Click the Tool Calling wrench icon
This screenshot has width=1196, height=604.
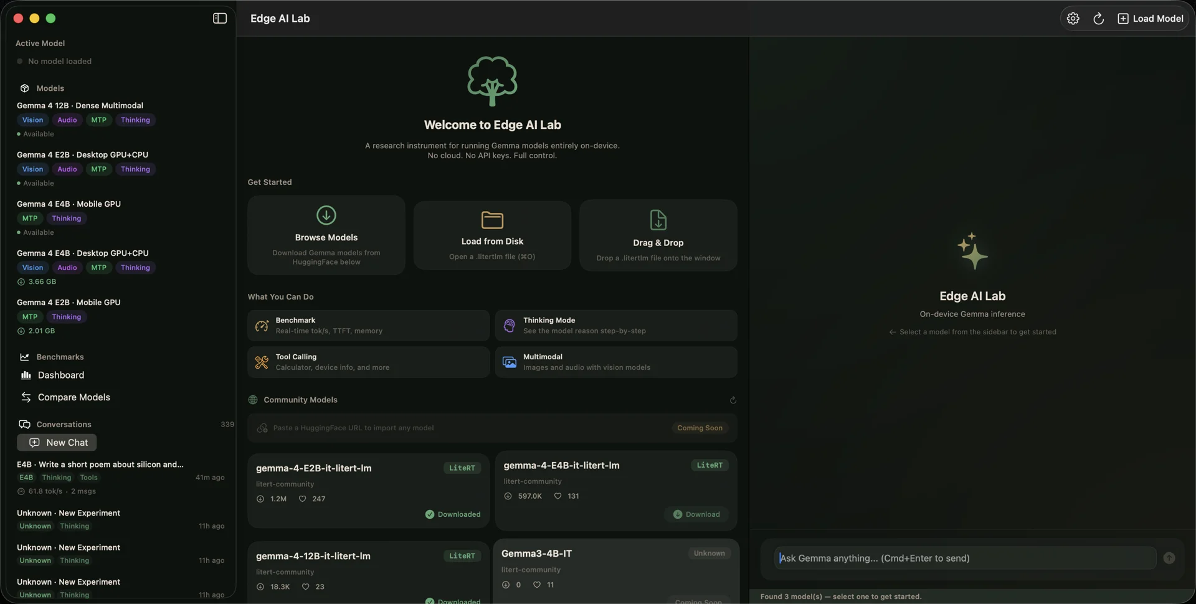262,362
